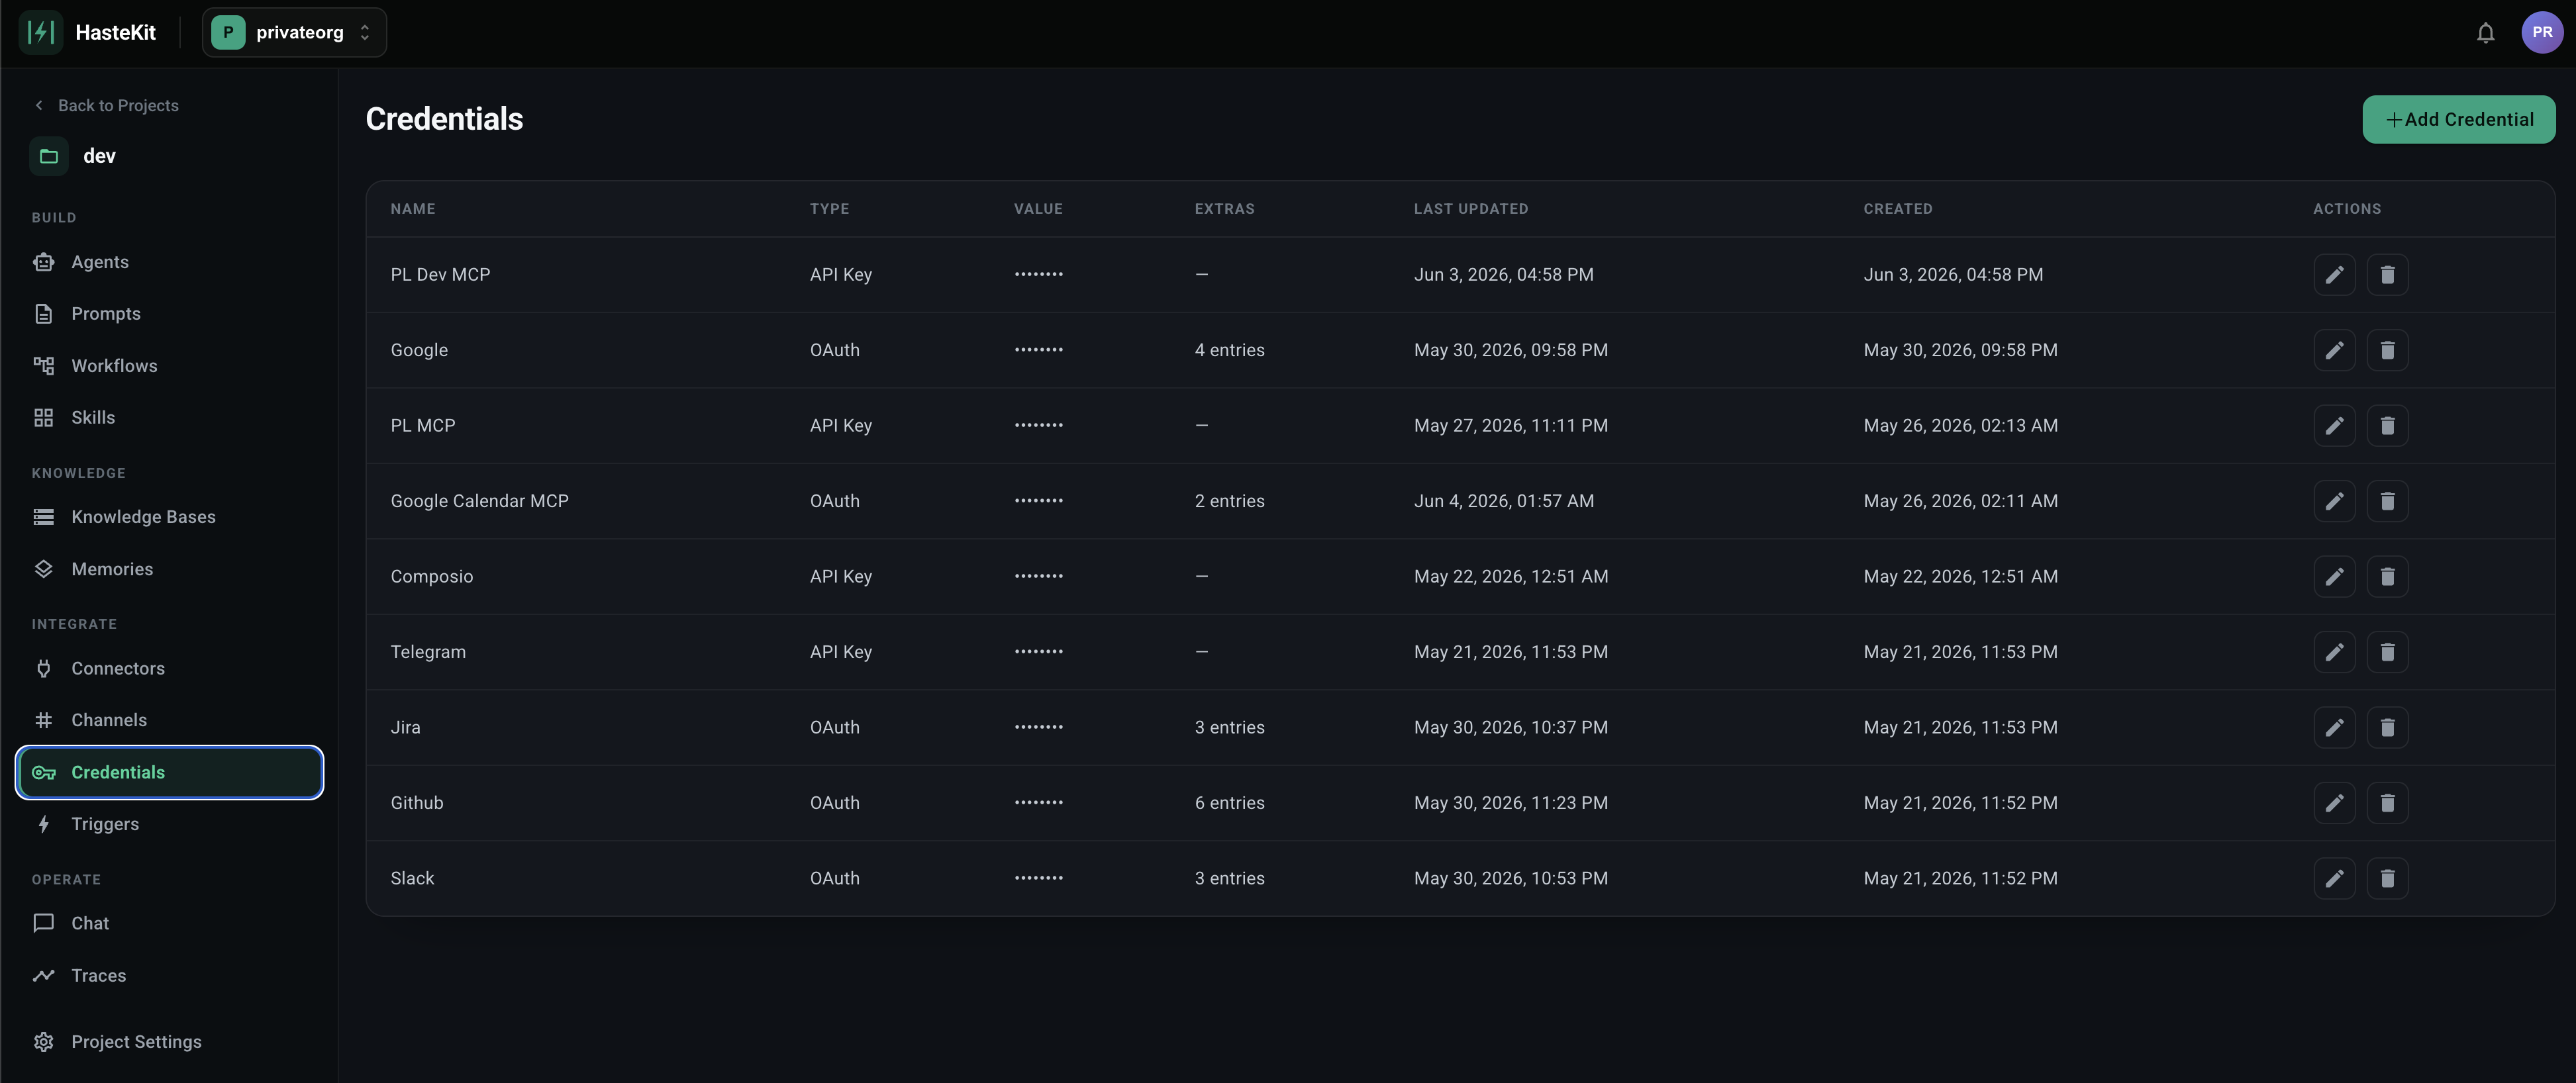The width and height of the screenshot is (2576, 1083).
Task: Select Credentials in the sidebar
Action: [x=170, y=772]
